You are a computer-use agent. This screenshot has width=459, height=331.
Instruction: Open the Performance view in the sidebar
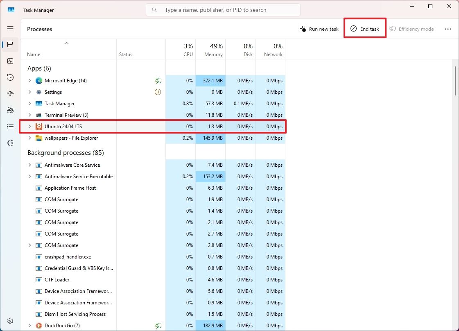point(10,61)
